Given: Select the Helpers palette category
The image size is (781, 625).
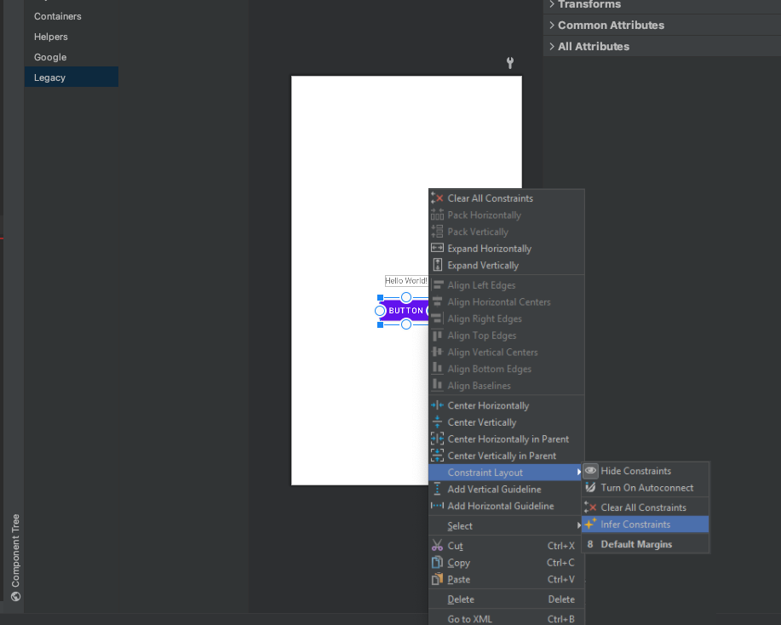Looking at the screenshot, I should pyautogui.click(x=72, y=37).
